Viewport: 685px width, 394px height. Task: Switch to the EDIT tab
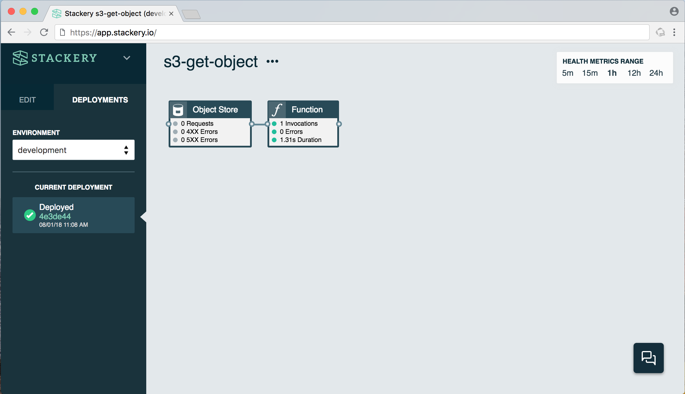(28, 99)
